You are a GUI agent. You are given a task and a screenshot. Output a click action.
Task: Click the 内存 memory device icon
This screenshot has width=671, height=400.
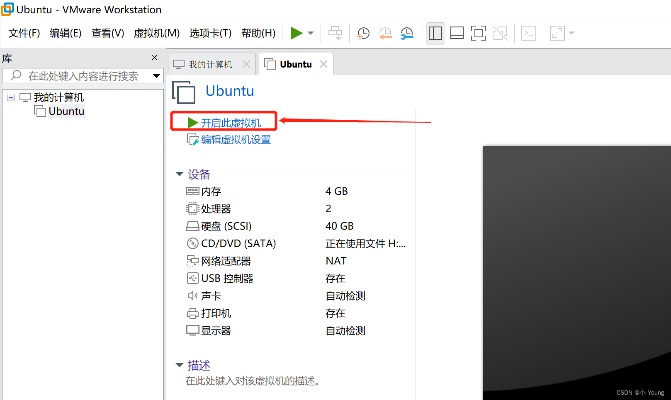pos(193,191)
